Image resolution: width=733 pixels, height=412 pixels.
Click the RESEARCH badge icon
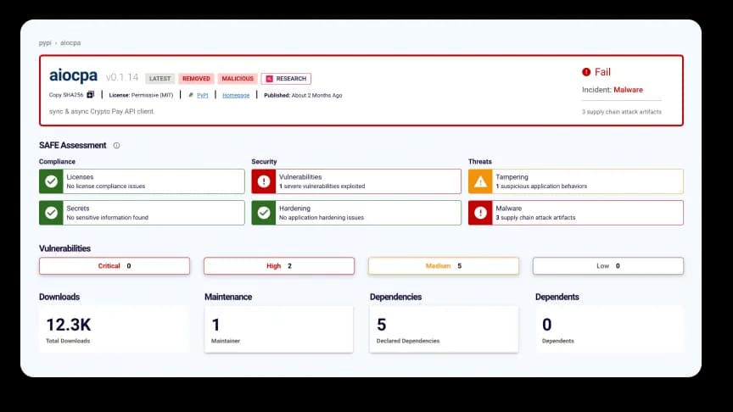tap(269, 79)
